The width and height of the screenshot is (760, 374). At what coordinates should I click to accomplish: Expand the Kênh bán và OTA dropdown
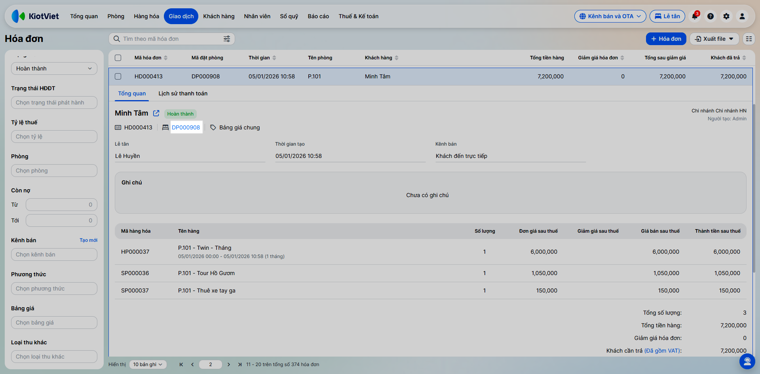pyautogui.click(x=610, y=16)
